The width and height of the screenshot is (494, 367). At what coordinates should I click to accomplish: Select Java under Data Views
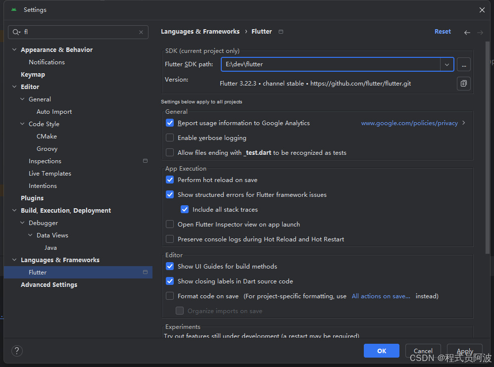click(50, 248)
